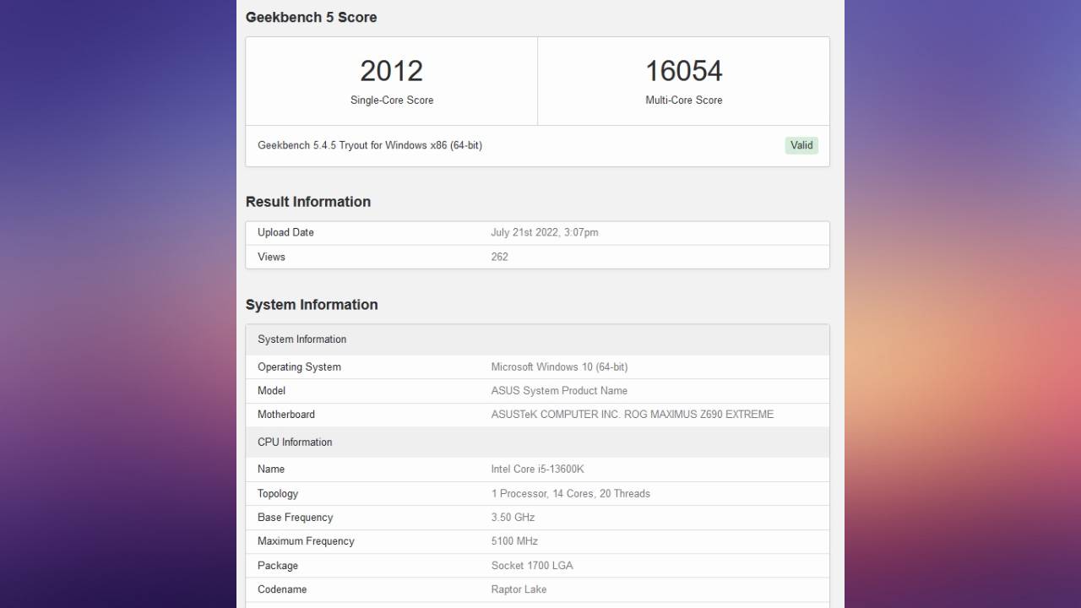Screen dimensions: 1081x608
Task: Select the ROG MAXIMUS Z690 EXTREME value
Action: click(x=633, y=415)
